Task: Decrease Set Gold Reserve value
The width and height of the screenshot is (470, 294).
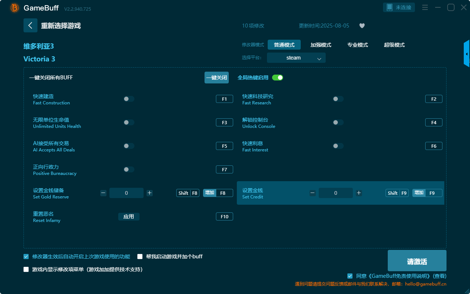Action: coord(103,193)
